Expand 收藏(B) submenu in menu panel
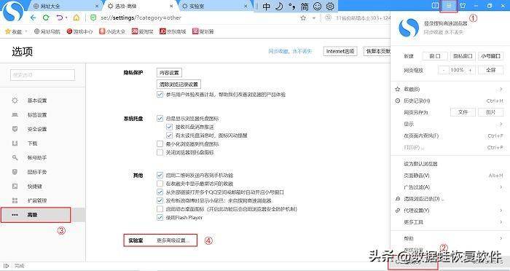Screen dimensions: 510x271 click(501, 89)
